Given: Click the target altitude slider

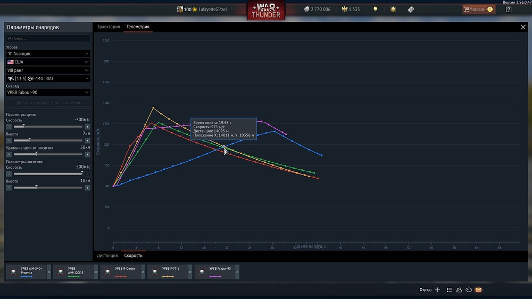Looking at the screenshot, I should (x=48, y=140).
